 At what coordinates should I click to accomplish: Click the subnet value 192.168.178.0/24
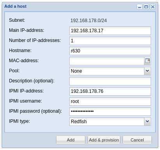88,21
